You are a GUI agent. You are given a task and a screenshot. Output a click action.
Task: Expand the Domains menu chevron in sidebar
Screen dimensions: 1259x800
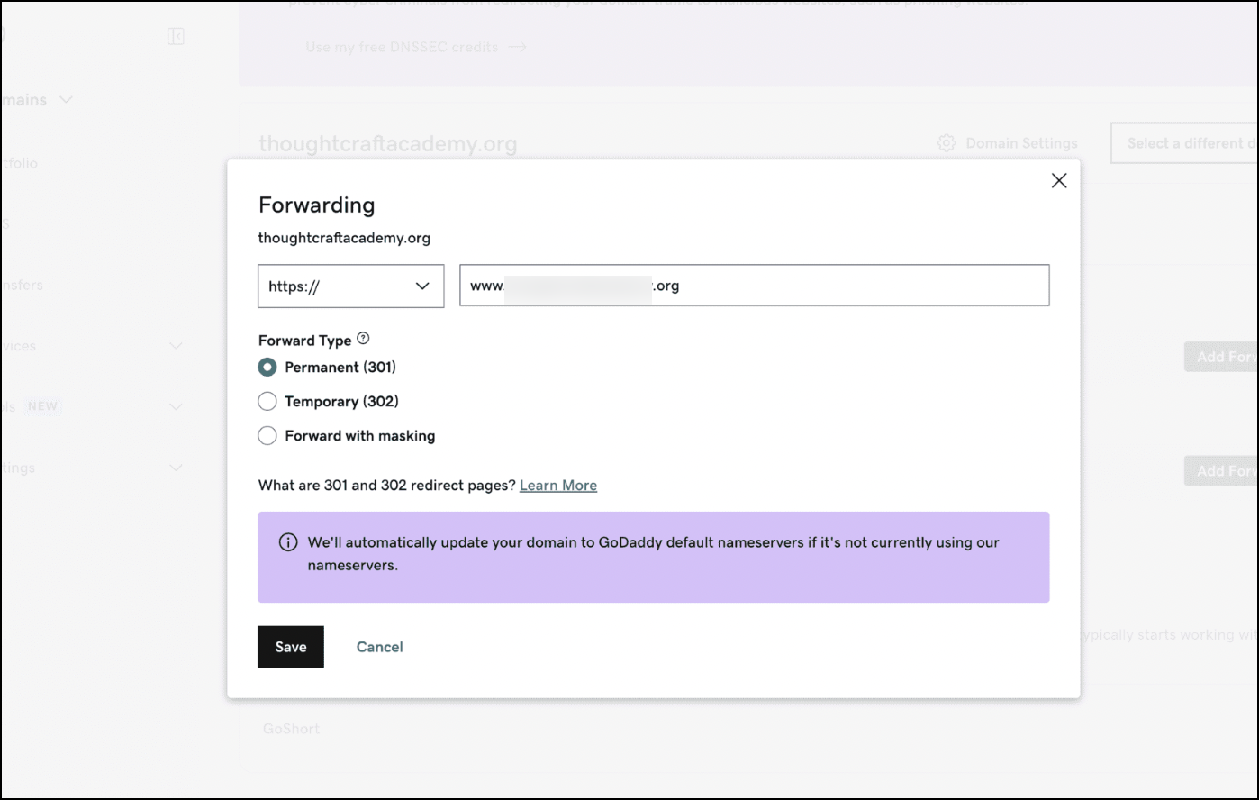66,100
